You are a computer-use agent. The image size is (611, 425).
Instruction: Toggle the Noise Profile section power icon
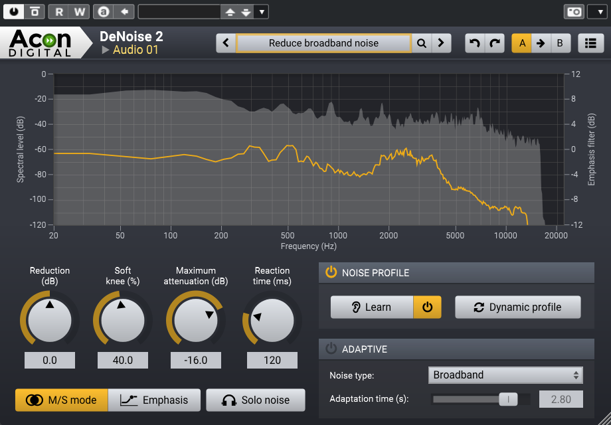[x=331, y=272]
